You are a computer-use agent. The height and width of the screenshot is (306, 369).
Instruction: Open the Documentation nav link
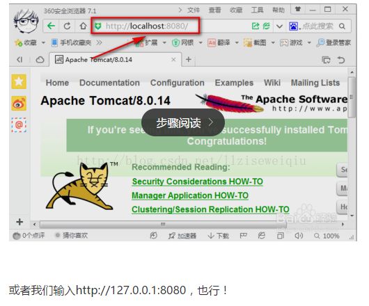tap(110, 83)
